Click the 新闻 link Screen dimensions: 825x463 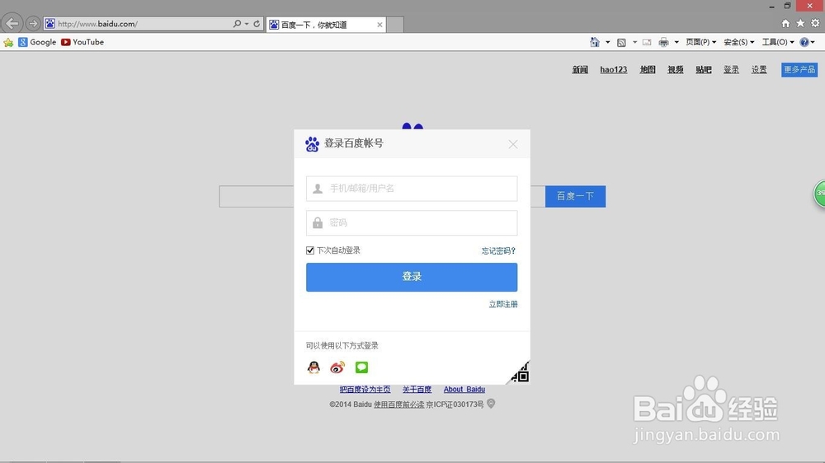[580, 69]
